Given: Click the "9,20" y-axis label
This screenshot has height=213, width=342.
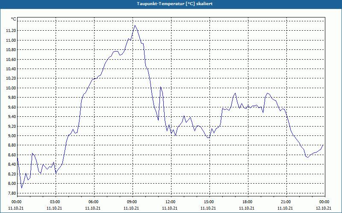Looking at the screenshot, I should tap(12, 126).
